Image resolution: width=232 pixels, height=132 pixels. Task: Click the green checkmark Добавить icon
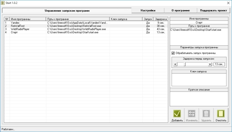pos(177,113)
